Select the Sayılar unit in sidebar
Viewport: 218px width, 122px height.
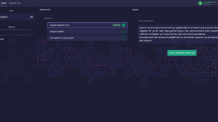click(x=2, y=39)
